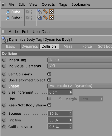112x136 pixels.
Task: Click the Attribute Manager grip handle icon
Action: 4,32
